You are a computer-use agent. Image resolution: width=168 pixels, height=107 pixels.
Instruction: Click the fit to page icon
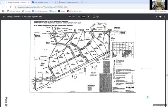[x=94, y=17]
